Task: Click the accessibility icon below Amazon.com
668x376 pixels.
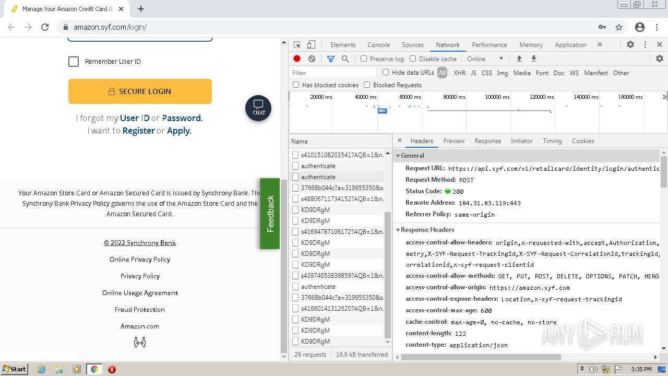Action: coord(140,343)
